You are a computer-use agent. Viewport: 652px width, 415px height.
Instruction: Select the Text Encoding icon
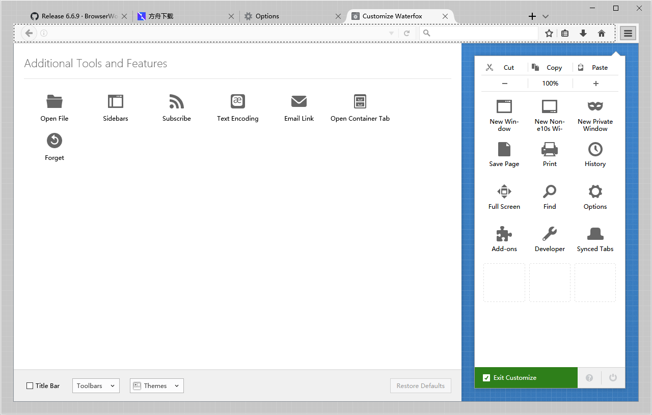pyautogui.click(x=237, y=101)
